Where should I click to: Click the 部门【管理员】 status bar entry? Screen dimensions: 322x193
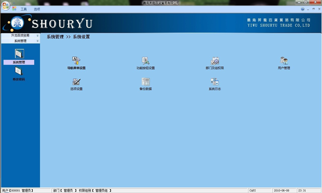pyautogui.click(x=65, y=191)
